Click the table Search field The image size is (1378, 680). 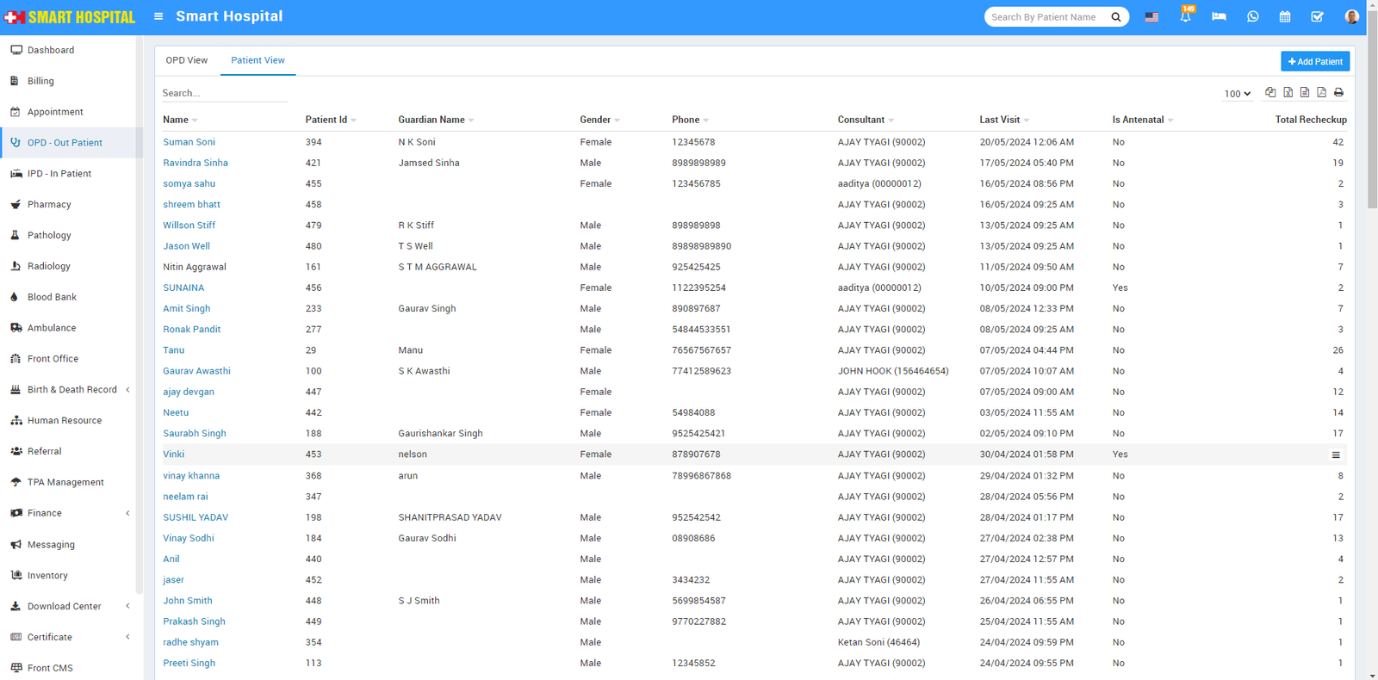(x=224, y=93)
